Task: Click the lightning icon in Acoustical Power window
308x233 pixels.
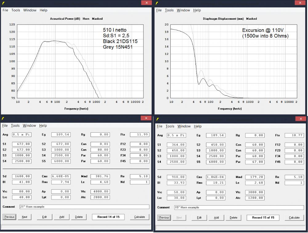Action: click(3, 3)
